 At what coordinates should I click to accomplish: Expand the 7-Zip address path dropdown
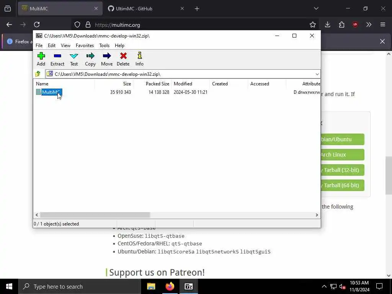tap(317, 74)
